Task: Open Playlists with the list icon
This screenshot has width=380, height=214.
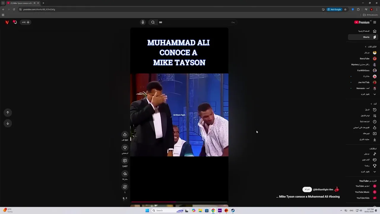Action: [x=363, y=116]
